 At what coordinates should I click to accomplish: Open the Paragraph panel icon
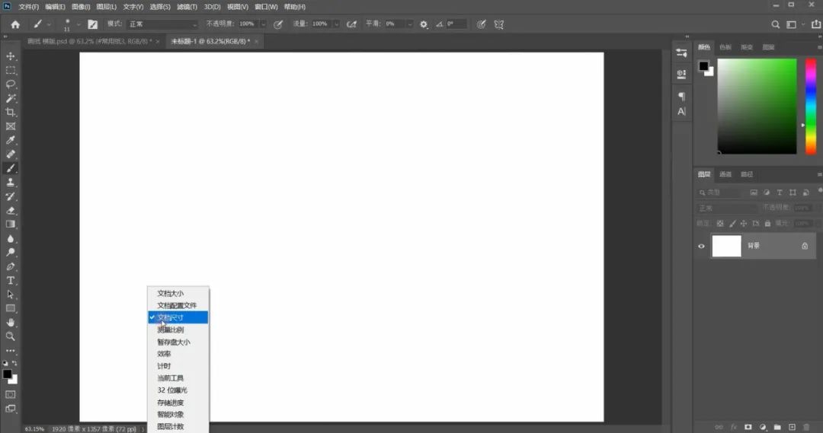click(x=681, y=96)
